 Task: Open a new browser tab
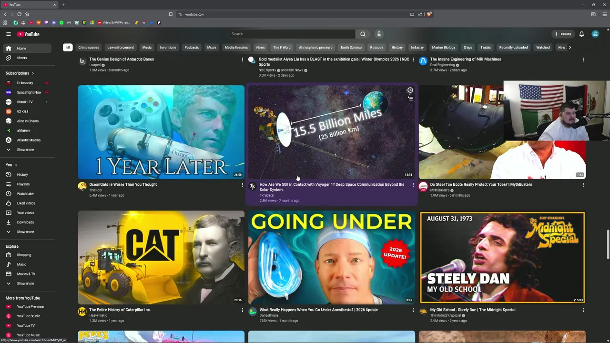(x=63, y=5)
